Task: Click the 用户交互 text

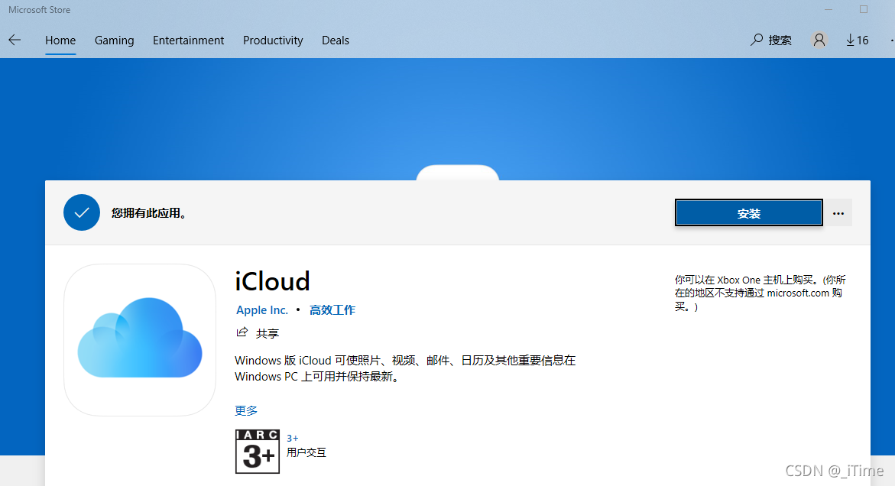Action: pyautogui.click(x=306, y=452)
